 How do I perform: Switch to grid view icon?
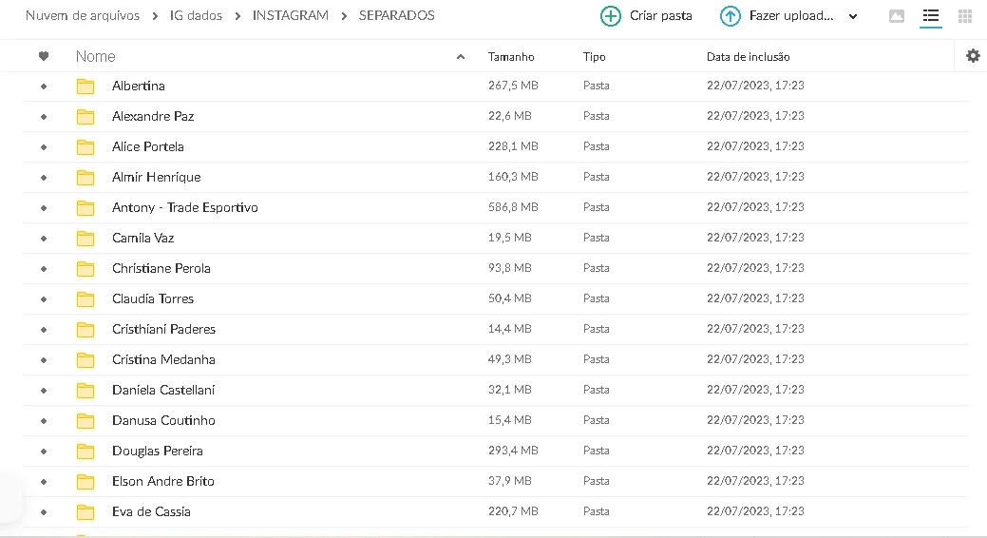pyautogui.click(x=965, y=16)
